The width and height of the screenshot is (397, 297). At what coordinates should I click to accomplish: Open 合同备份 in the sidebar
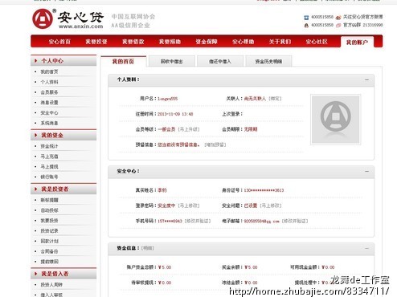49,251
